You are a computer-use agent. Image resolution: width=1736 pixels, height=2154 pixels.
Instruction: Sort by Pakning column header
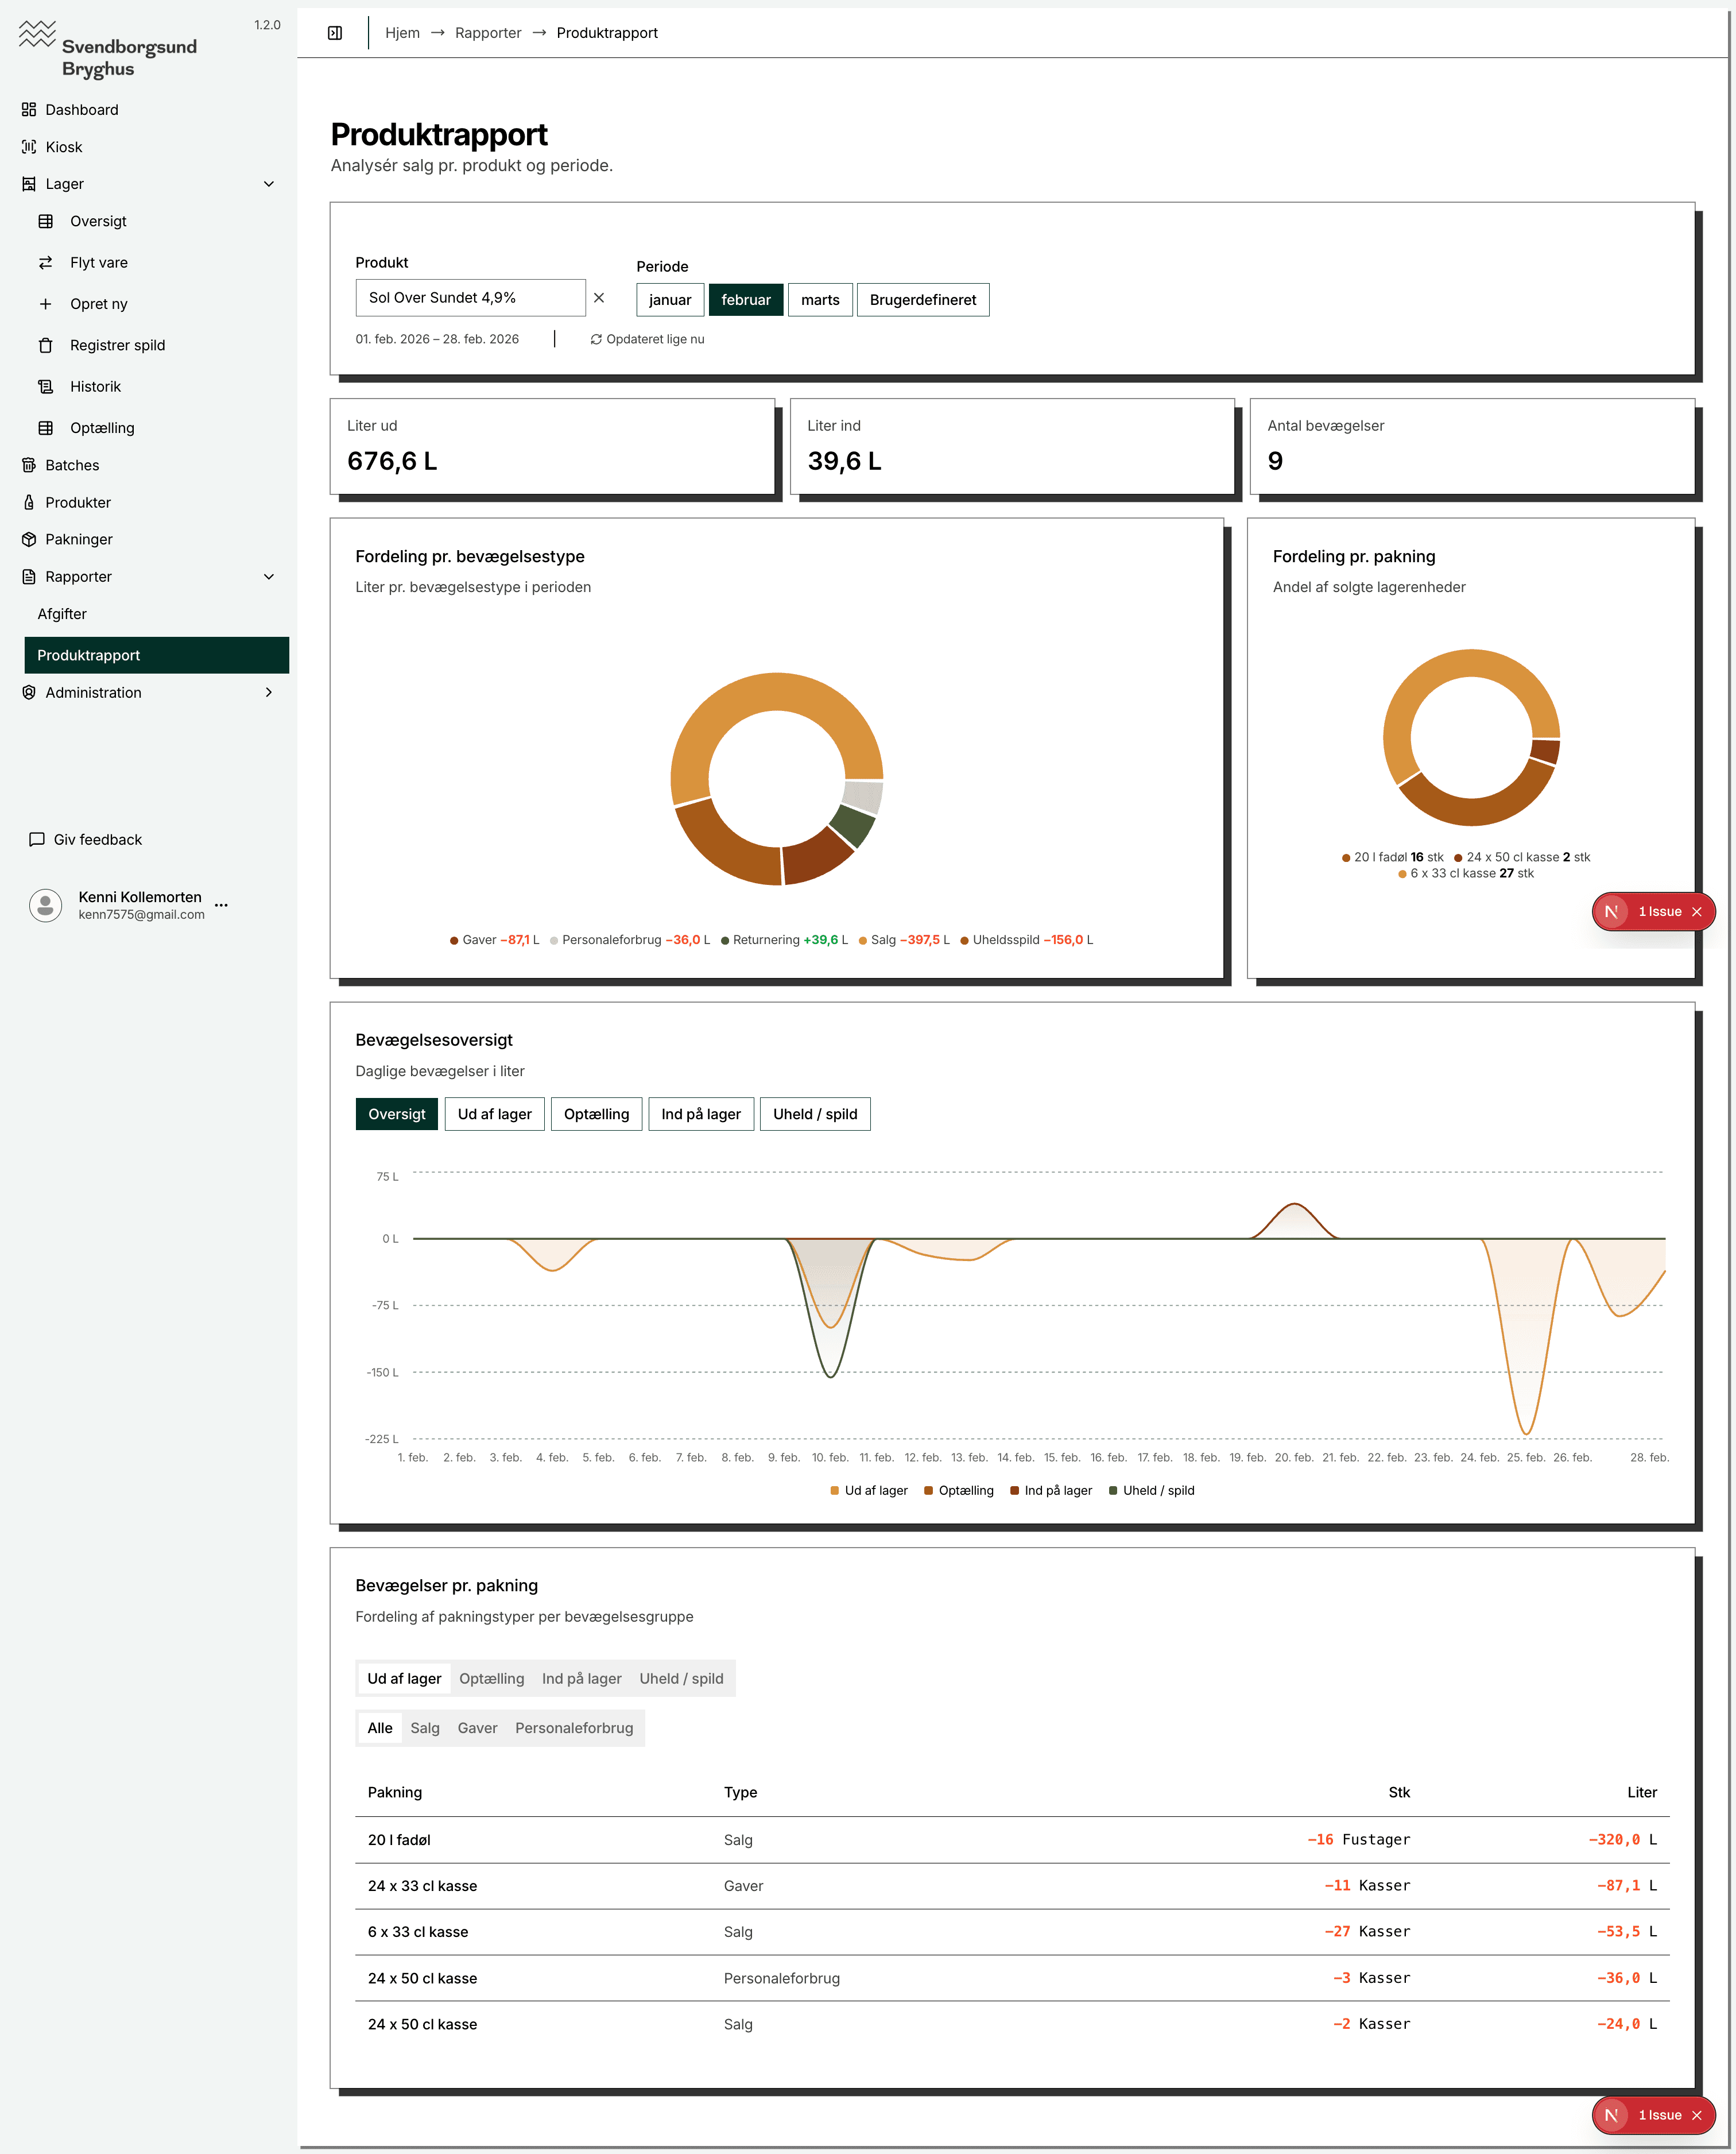tap(395, 1793)
